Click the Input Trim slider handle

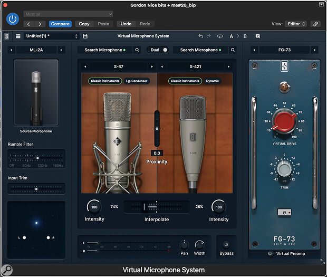36,189
